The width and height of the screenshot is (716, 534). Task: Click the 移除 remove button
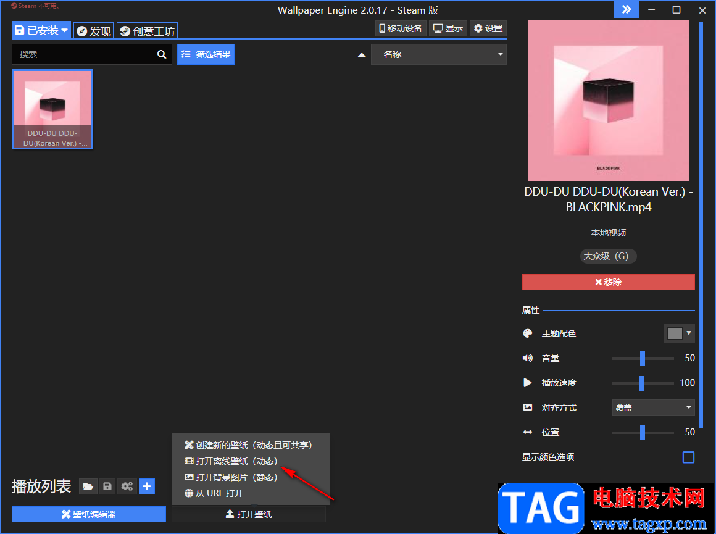(x=608, y=282)
